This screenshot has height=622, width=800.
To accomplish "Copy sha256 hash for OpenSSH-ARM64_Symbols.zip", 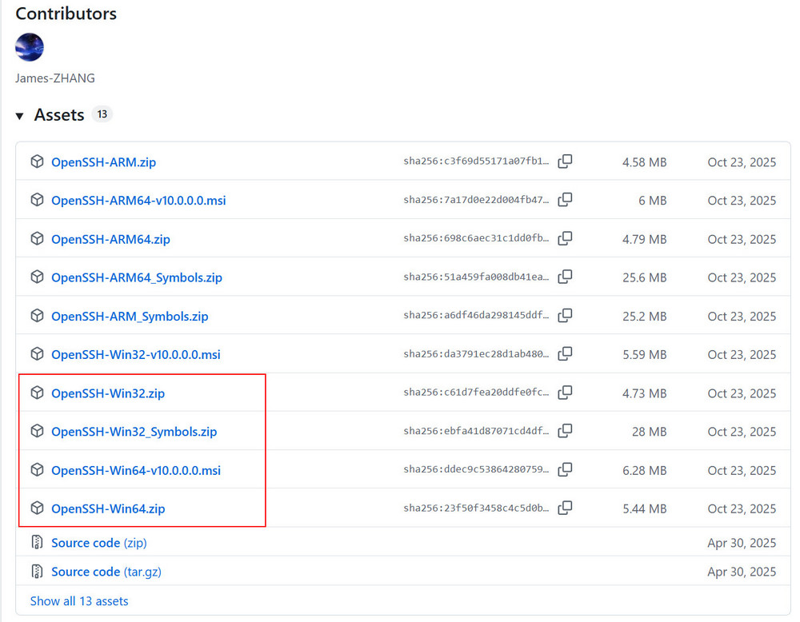I will pos(565,277).
